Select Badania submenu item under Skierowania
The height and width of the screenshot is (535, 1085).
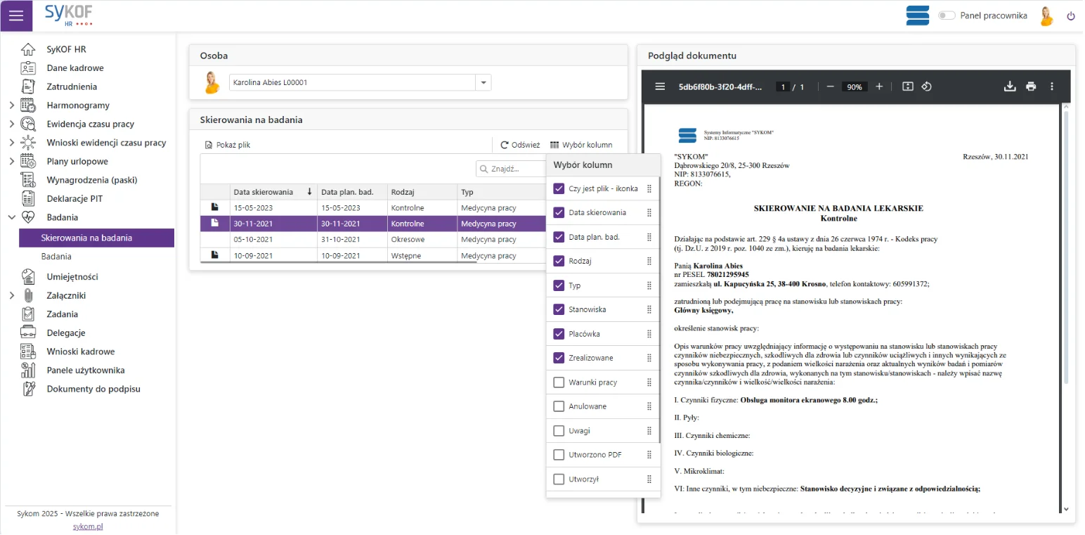click(56, 257)
